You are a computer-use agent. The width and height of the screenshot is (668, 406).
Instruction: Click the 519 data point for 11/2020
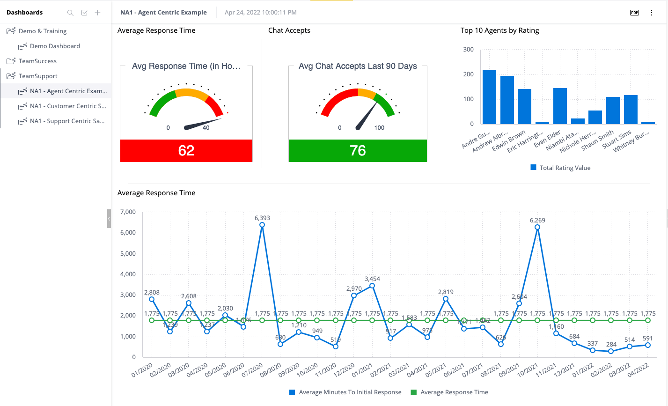pyautogui.click(x=336, y=347)
